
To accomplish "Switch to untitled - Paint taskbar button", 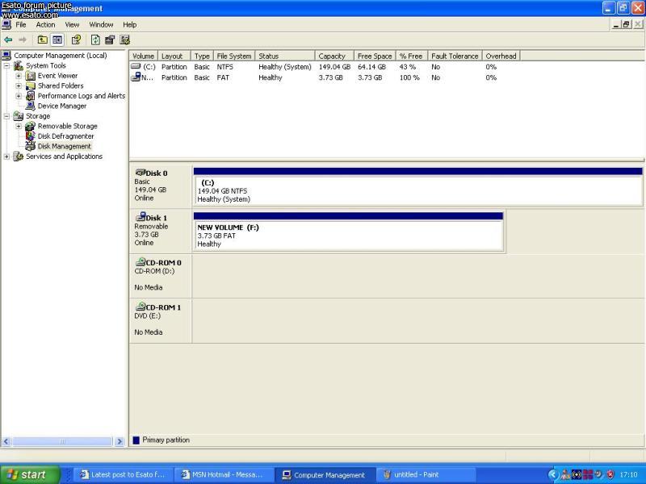I will tap(420, 474).
